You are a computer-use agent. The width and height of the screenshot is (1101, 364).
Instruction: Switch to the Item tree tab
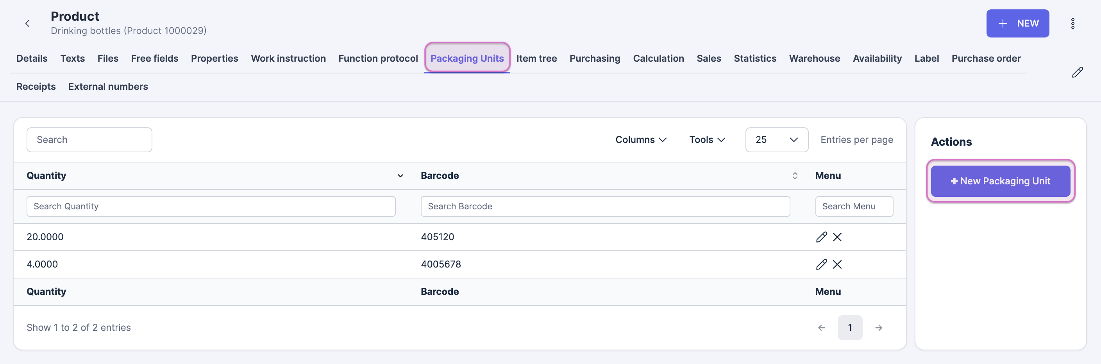(x=536, y=59)
